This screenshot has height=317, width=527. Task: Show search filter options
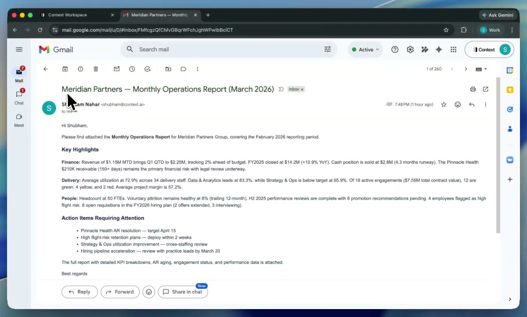click(x=328, y=49)
